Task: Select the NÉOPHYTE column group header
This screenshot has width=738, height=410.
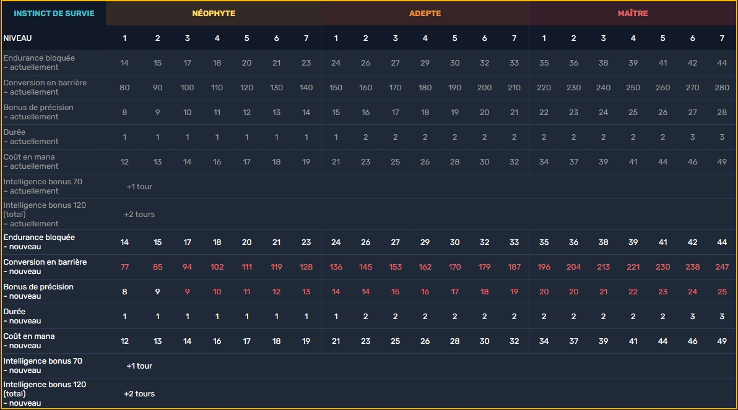Action: pyautogui.click(x=214, y=13)
